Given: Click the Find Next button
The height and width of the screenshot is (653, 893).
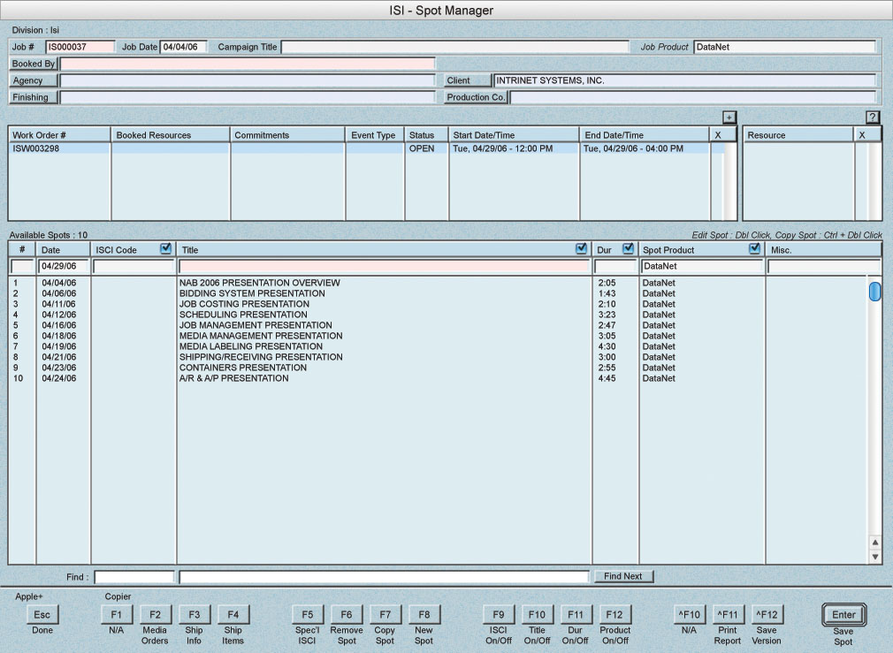Looking at the screenshot, I should tap(623, 576).
